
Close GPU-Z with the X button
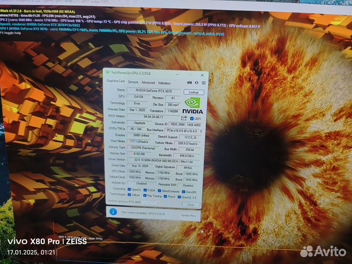pyautogui.click(x=202, y=75)
